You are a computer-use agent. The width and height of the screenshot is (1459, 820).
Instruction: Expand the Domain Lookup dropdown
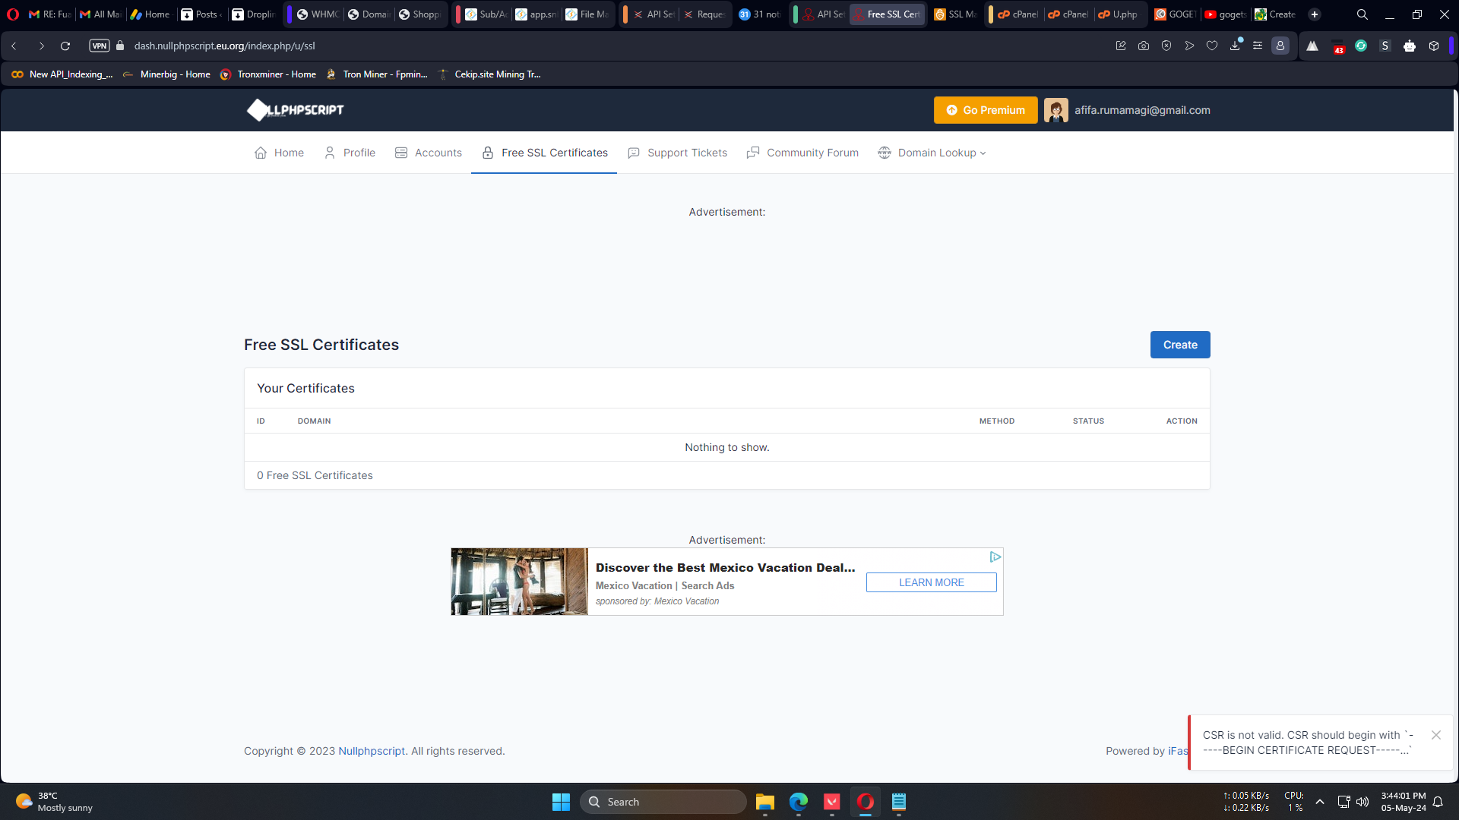(932, 153)
